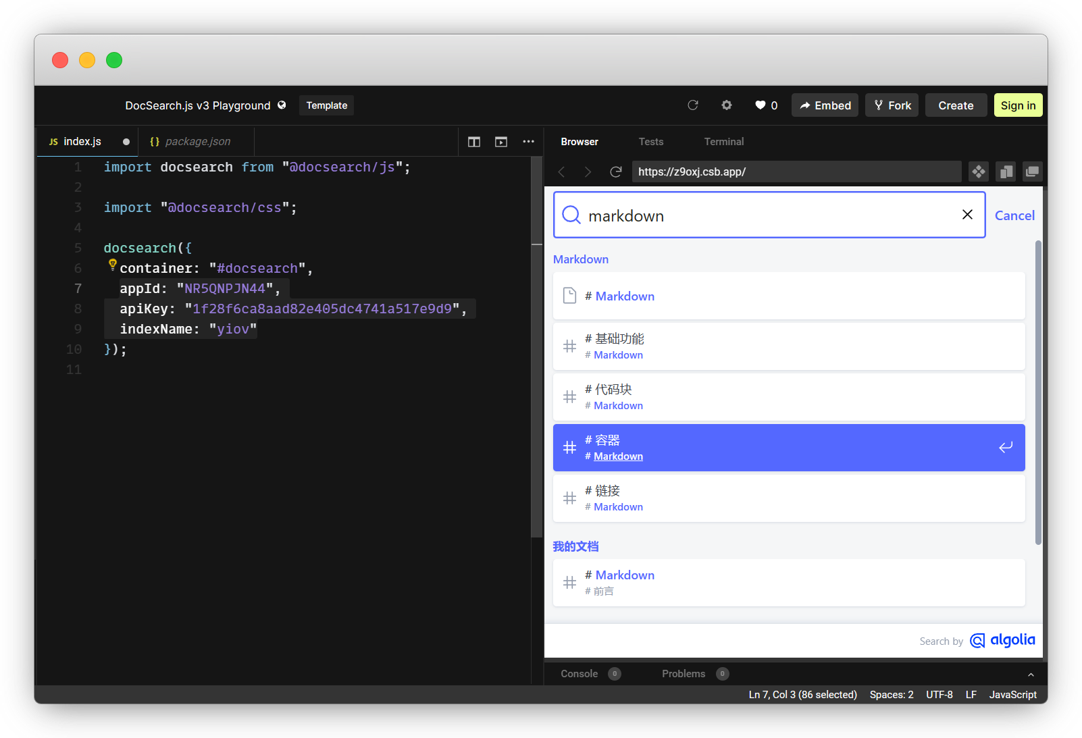Reload the preview page icon
The height and width of the screenshot is (738, 1082).
click(x=615, y=172)
